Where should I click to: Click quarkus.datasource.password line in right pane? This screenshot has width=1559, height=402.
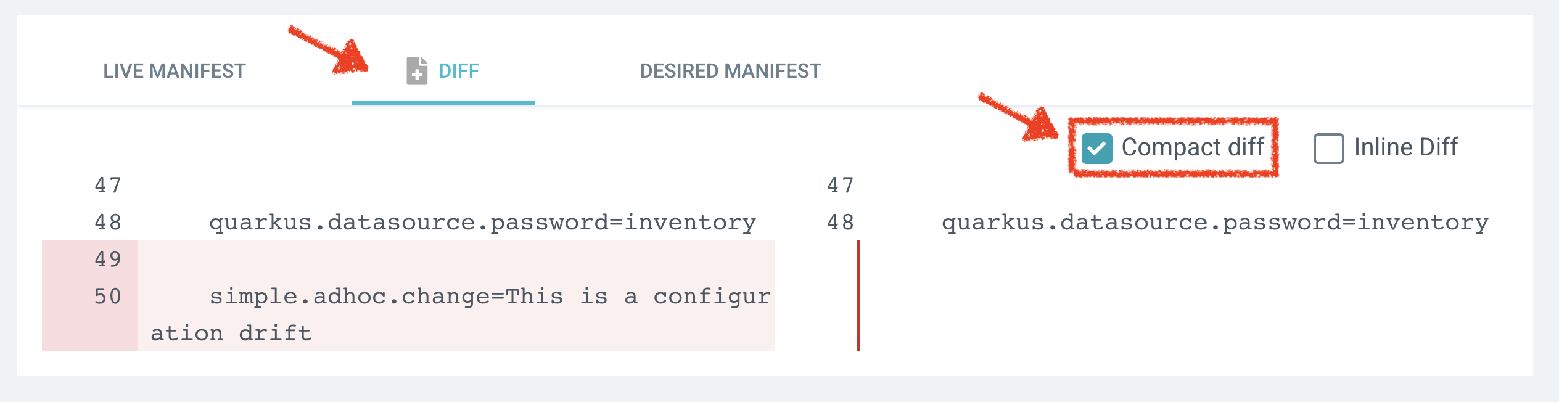tap(1215, 222)
